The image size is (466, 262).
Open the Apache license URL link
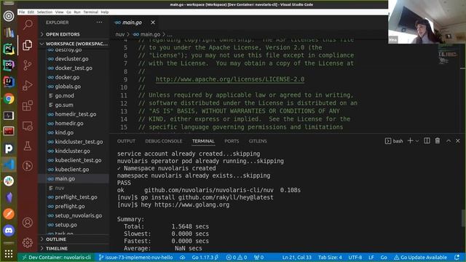point(230,79)
